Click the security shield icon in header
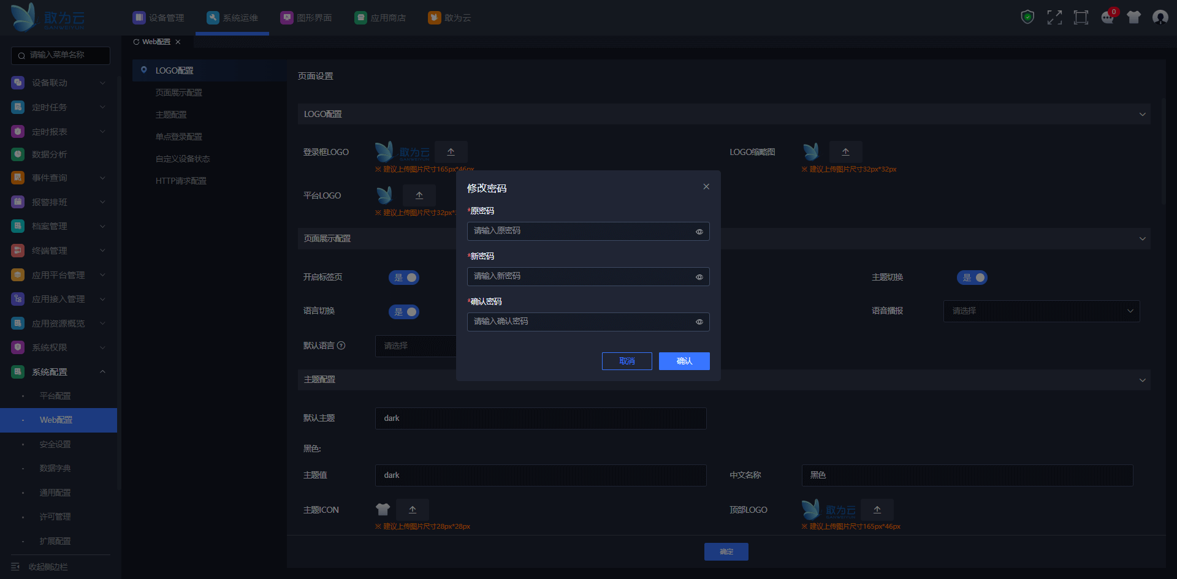Viewport: 1177px width, 579px height. tap(1027, 17)
